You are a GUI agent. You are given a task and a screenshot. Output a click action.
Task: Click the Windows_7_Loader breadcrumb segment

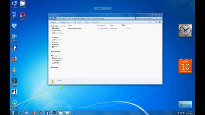click(x=86, y=19)
